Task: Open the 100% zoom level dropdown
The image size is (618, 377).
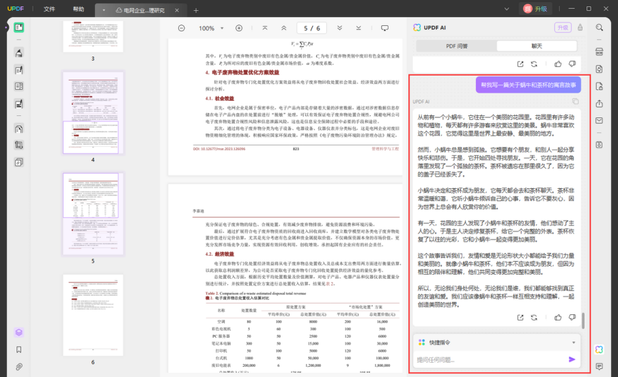Action: [223, 28]
